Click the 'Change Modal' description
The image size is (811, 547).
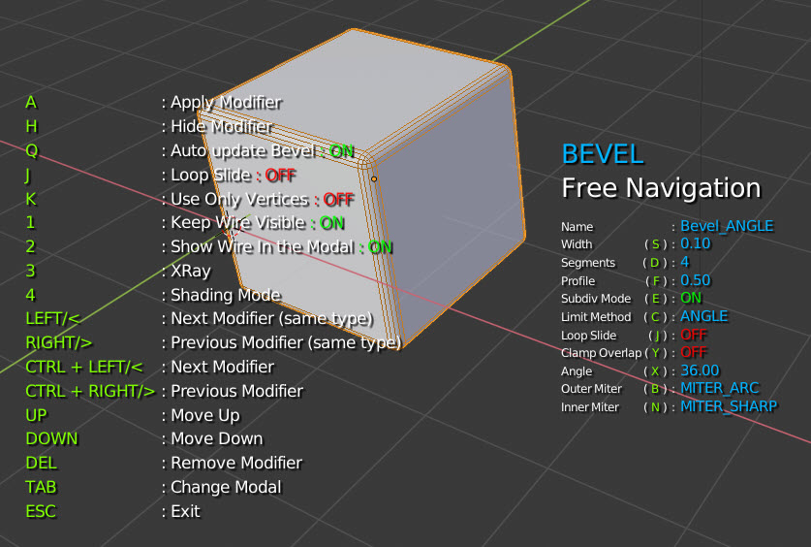pyautogui.click(x=226, y=487)
